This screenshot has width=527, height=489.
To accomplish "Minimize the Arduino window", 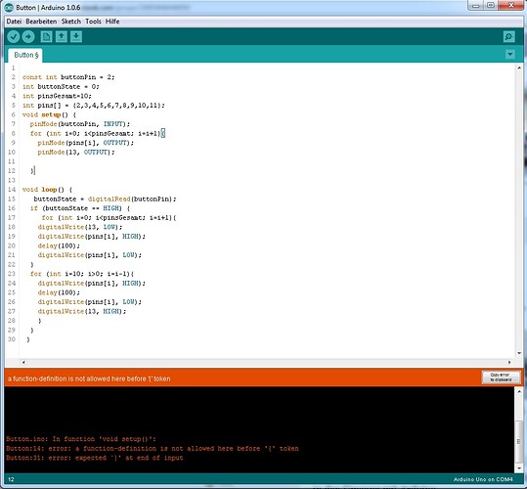I will pos(475,5).
